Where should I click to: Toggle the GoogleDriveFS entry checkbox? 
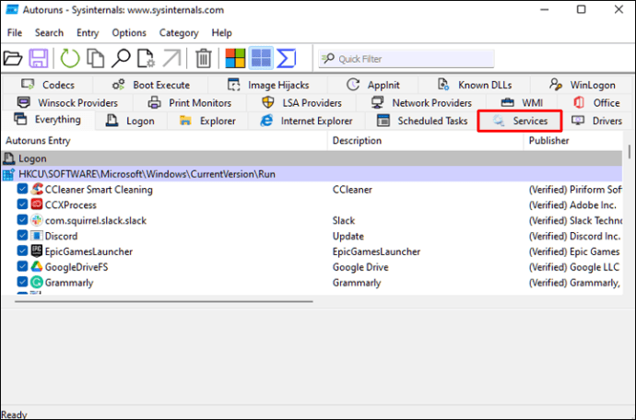23,267
